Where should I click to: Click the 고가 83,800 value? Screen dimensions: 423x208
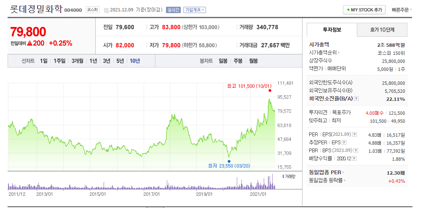pyautogui.click(x=171, y=27)
